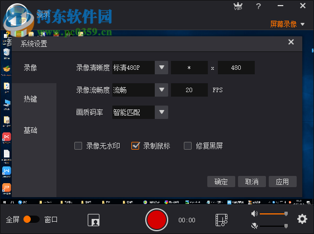Click the 确定 button
This screenshot has height=234, width=314.
[221, 182]
